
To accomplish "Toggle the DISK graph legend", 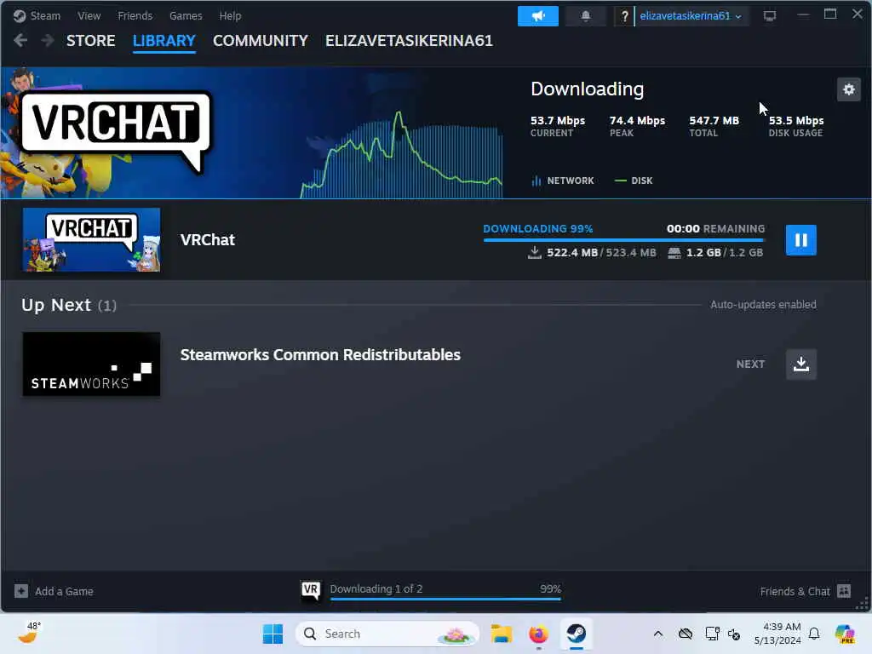I will pyautogui.click(x=634, y=181).
